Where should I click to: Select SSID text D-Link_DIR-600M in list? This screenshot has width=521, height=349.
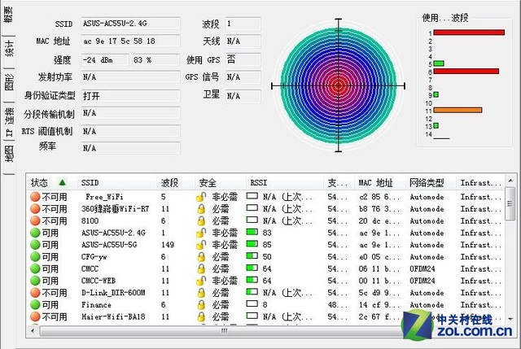(x=113, y=293)
